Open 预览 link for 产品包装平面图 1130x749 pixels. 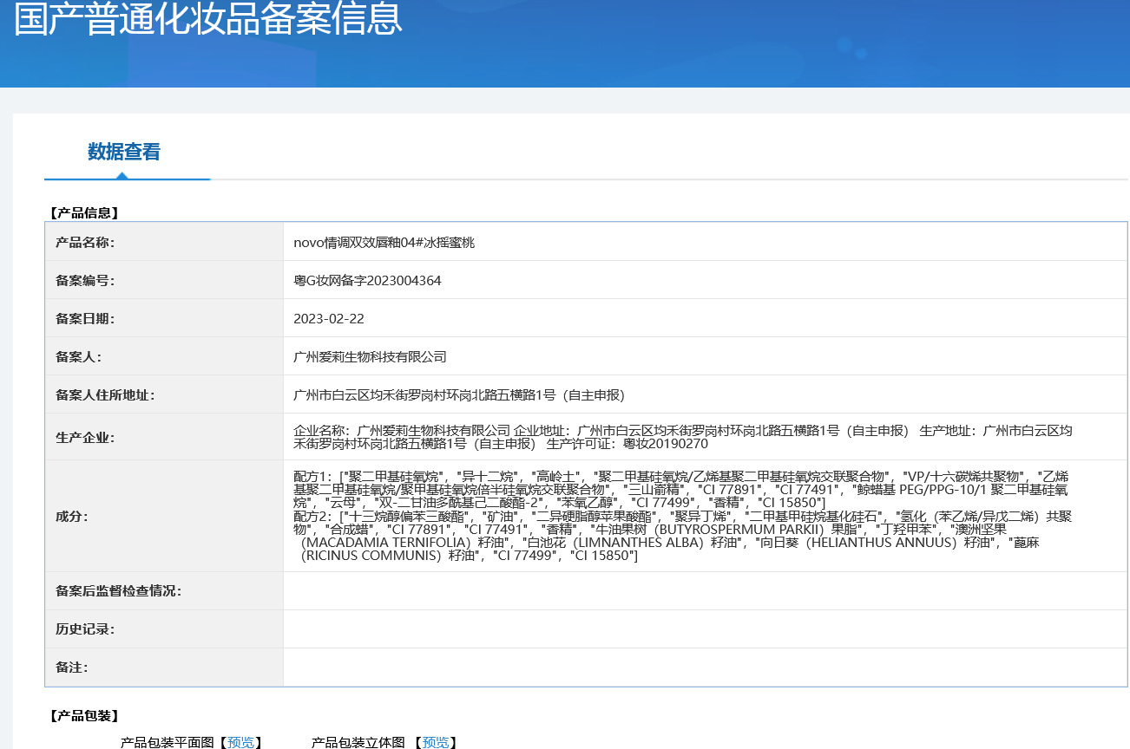pyautogui.click(x=241, y=742)
